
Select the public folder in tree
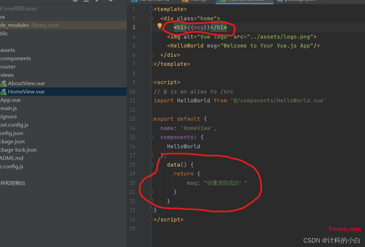4,34
